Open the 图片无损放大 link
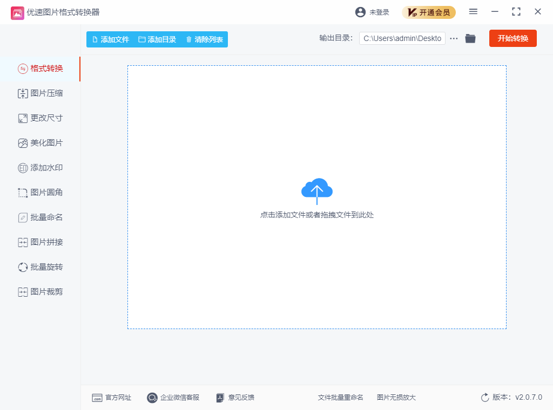The height and width of the screenshot is (410, 553). 396,398
